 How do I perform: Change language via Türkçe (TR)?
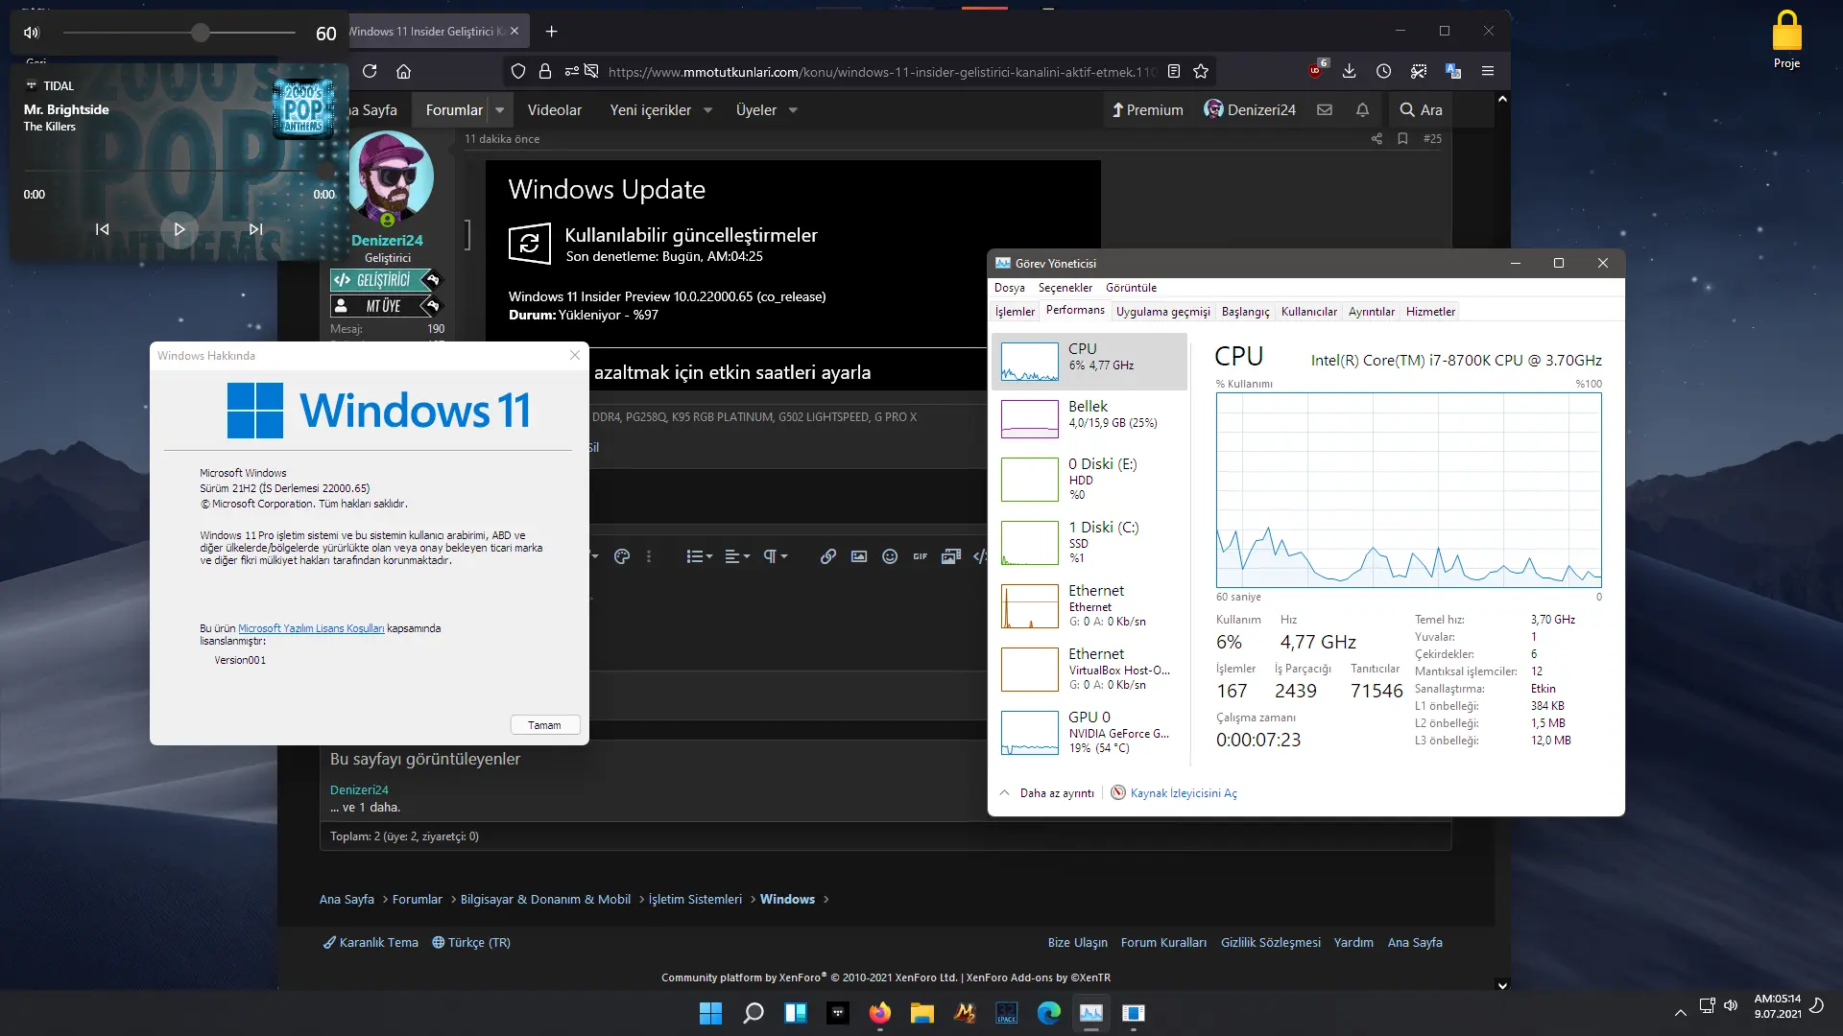471,943
